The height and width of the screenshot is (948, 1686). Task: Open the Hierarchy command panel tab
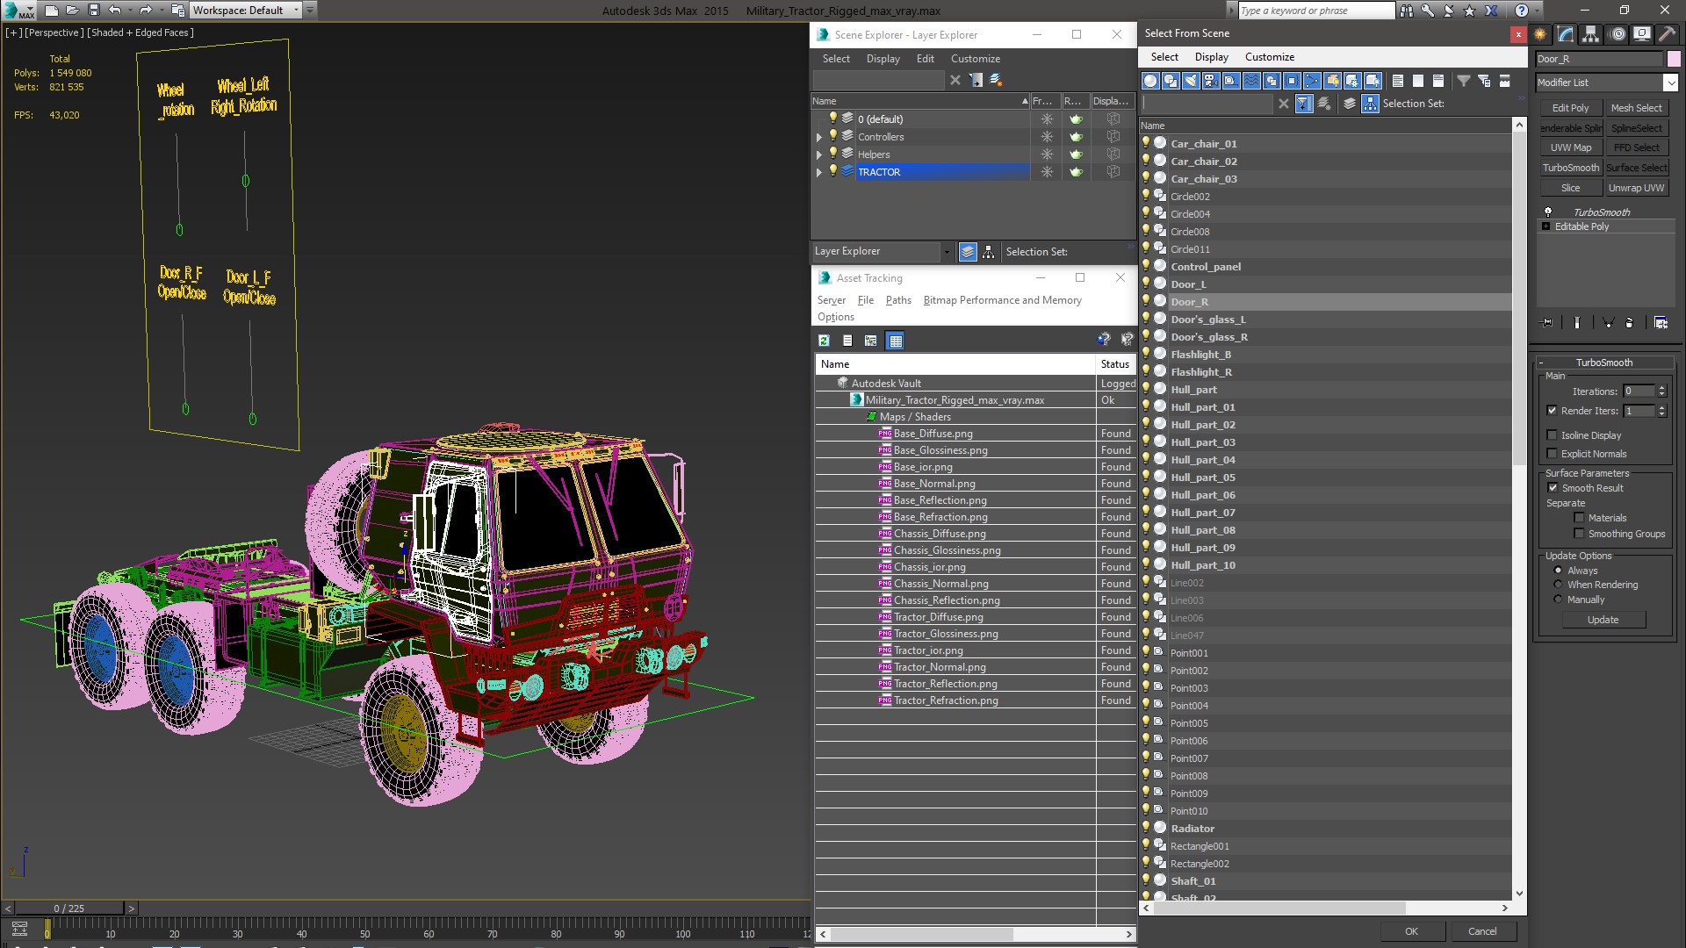(1590, 34)
